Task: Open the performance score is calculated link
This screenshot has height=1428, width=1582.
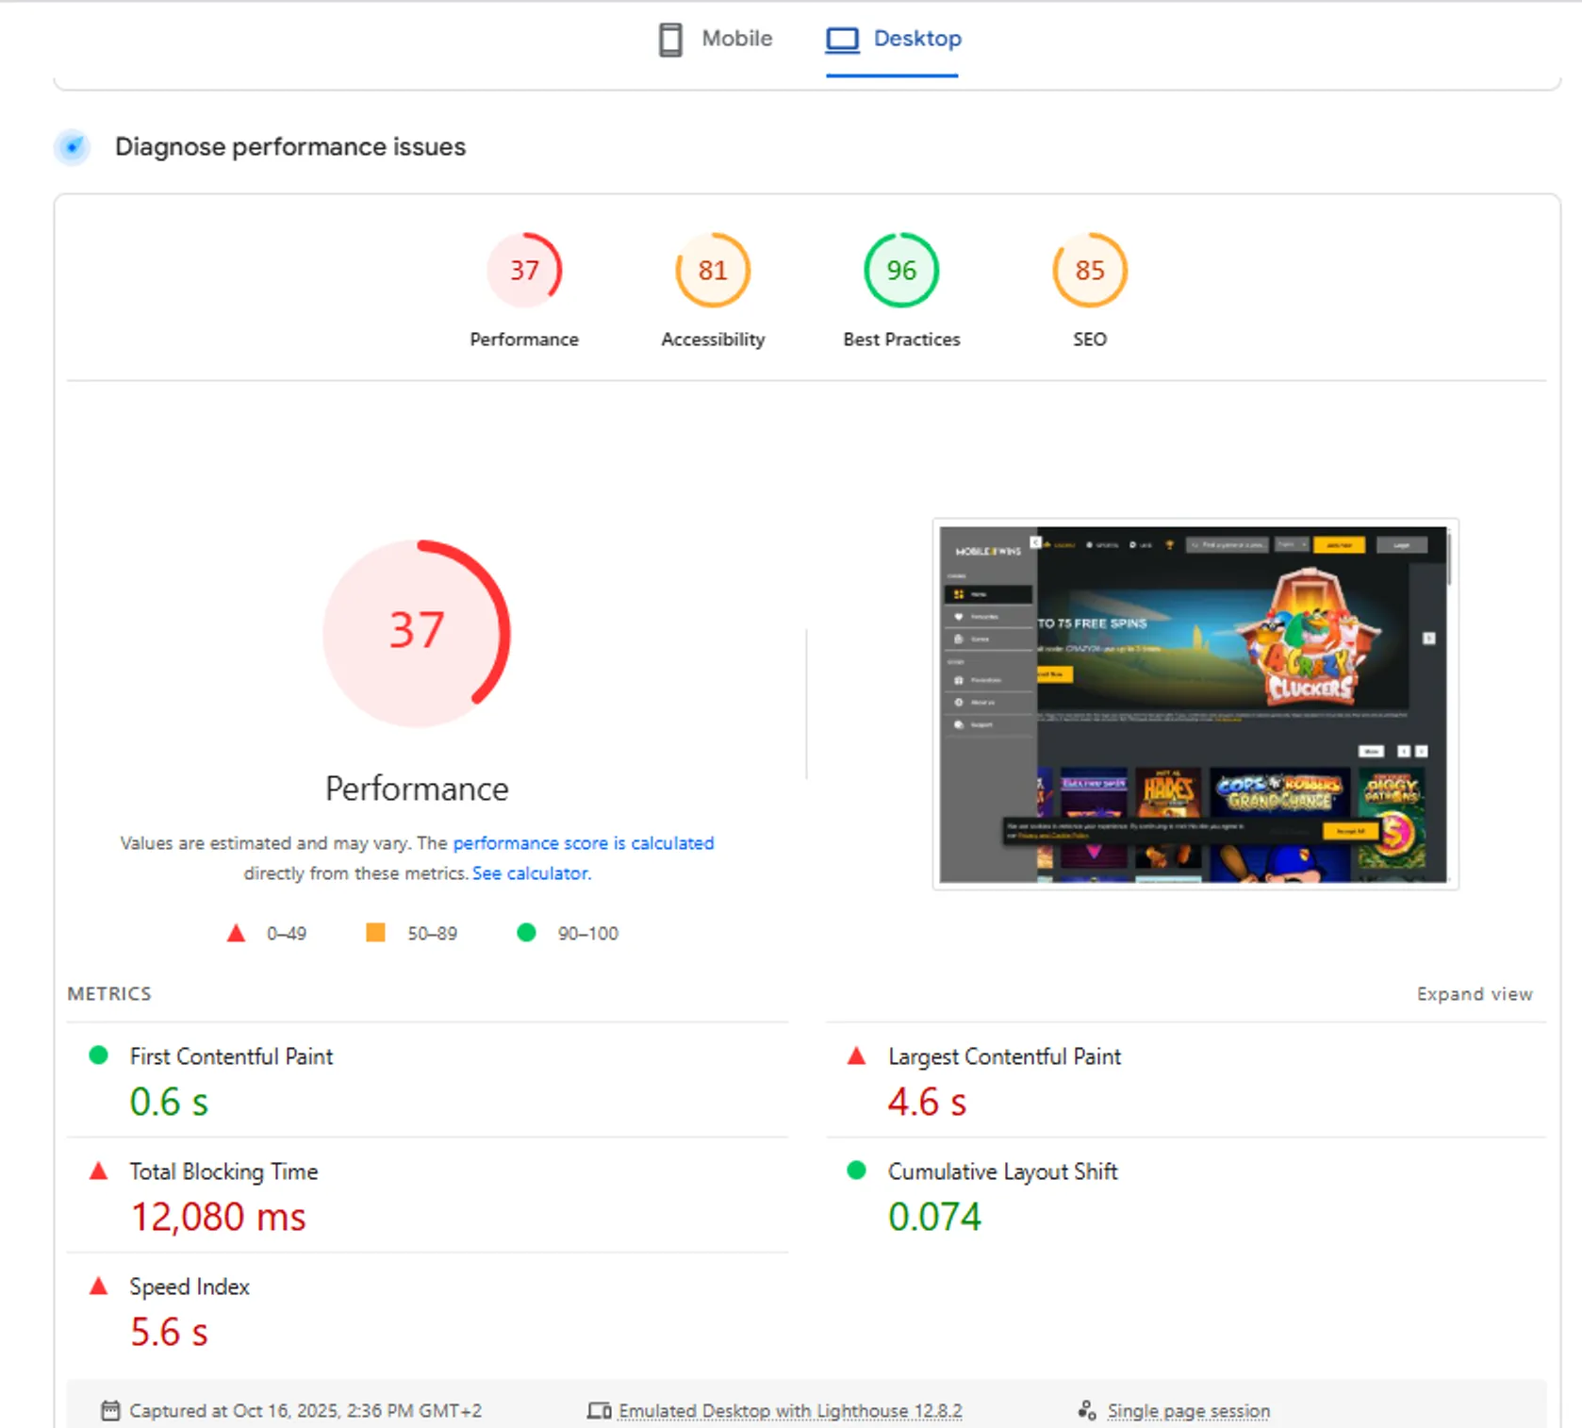Action: click(x=584, y=843)
